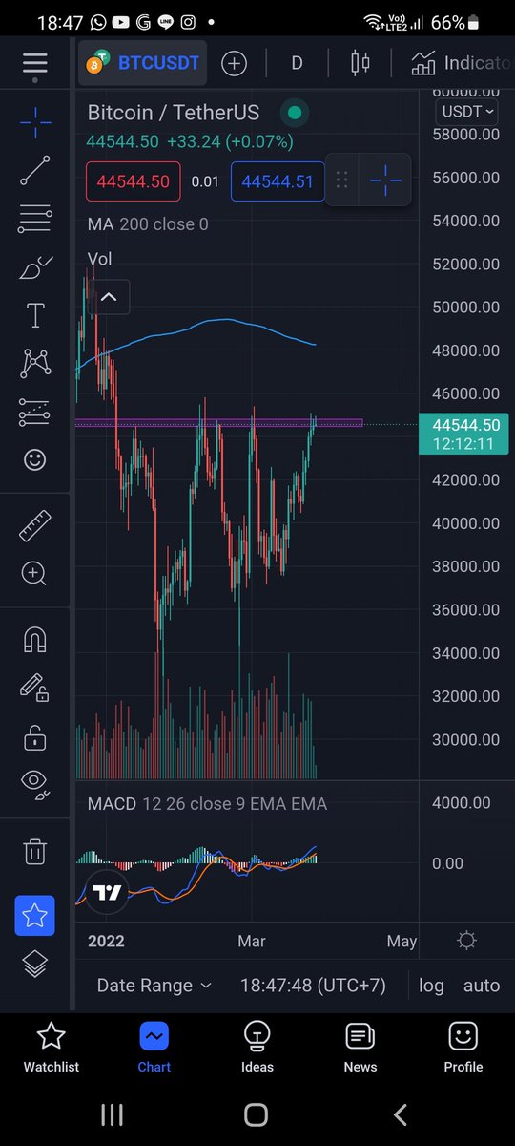Select the trend line tool
This screenshot has height=1146, width=515.
point(35,170)
